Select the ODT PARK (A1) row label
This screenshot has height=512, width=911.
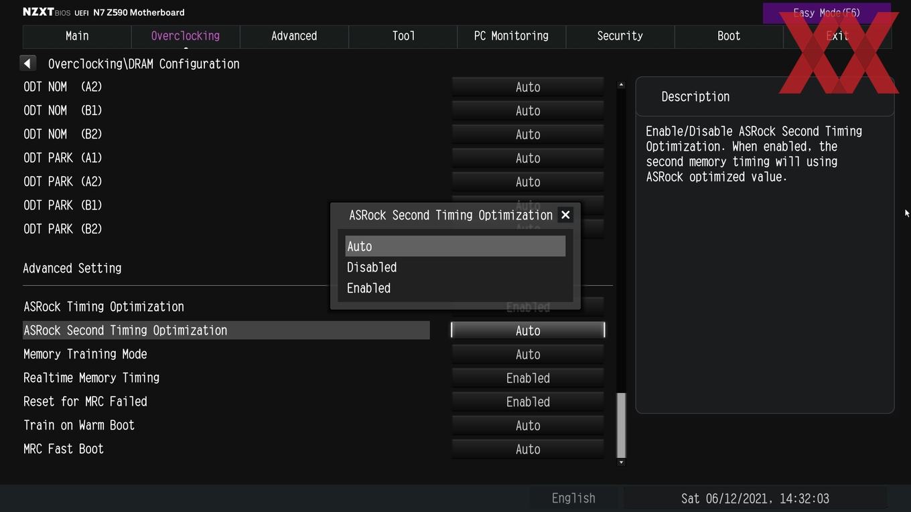tap(63, 158)
